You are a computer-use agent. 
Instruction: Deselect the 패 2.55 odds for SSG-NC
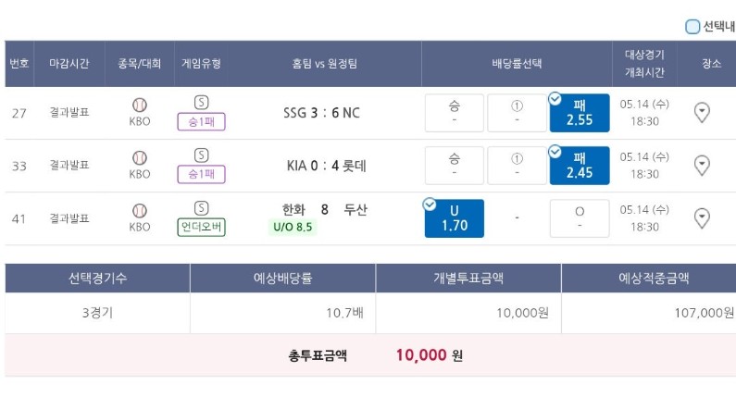pos(580,113)
